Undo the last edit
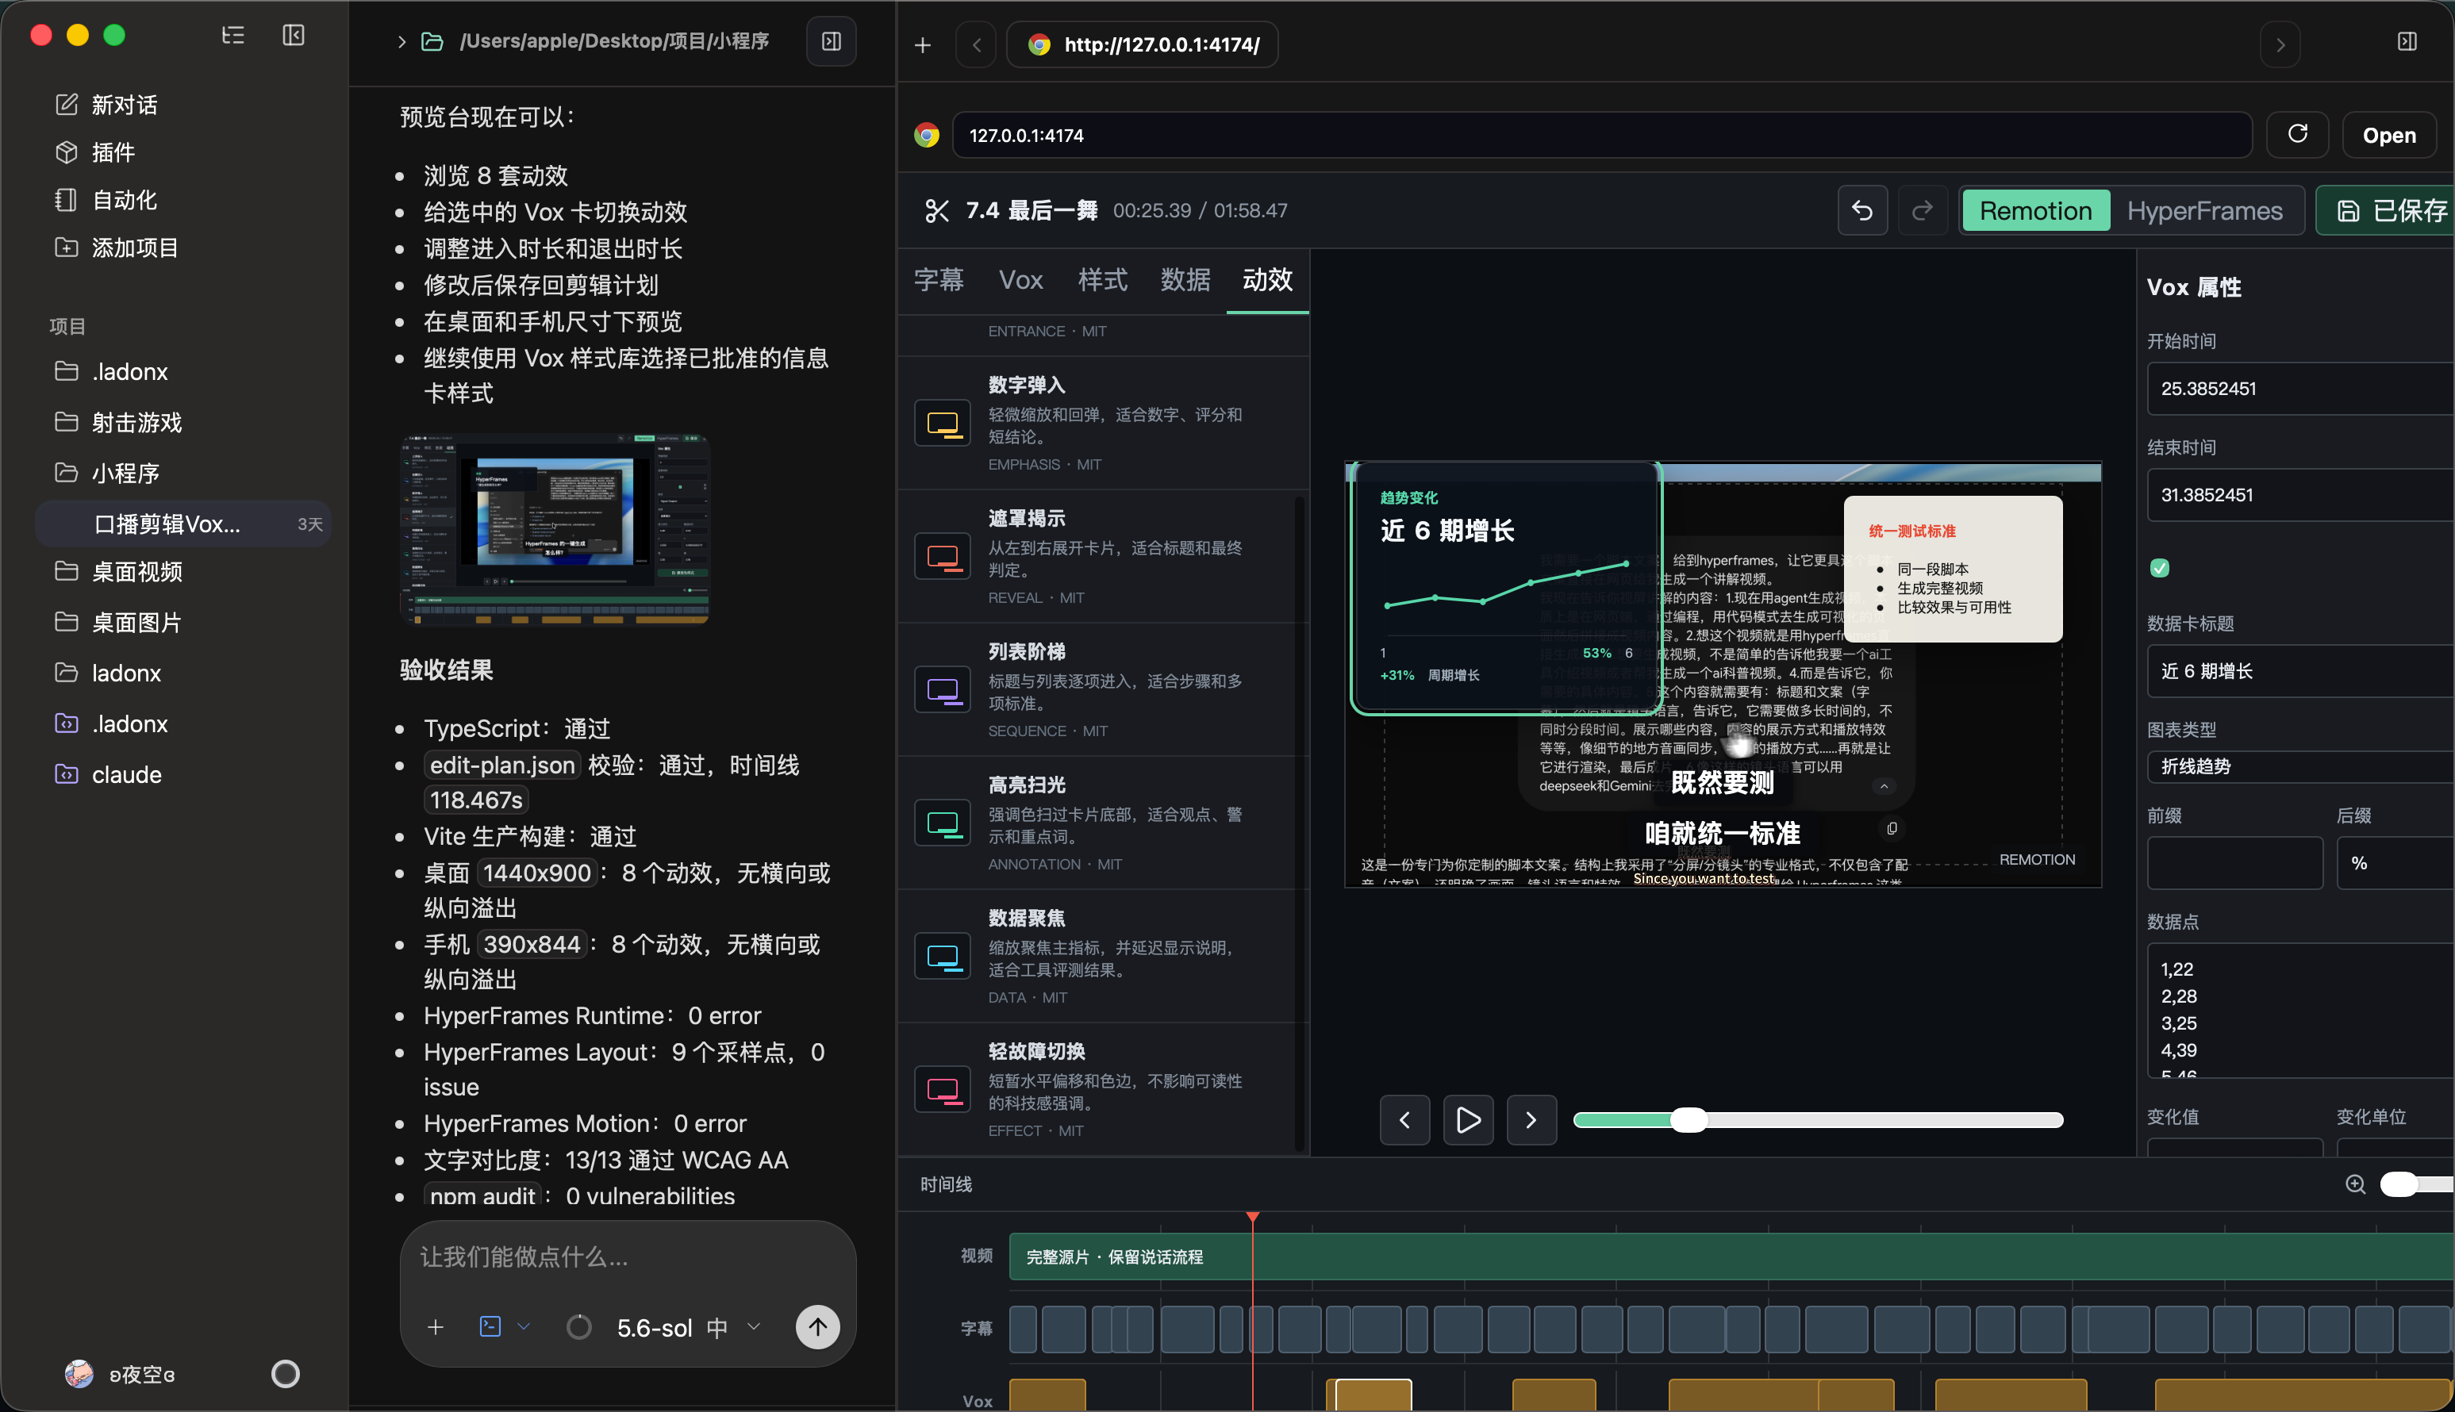This screenshot has height=1412, width=2455. (1861, 209)
